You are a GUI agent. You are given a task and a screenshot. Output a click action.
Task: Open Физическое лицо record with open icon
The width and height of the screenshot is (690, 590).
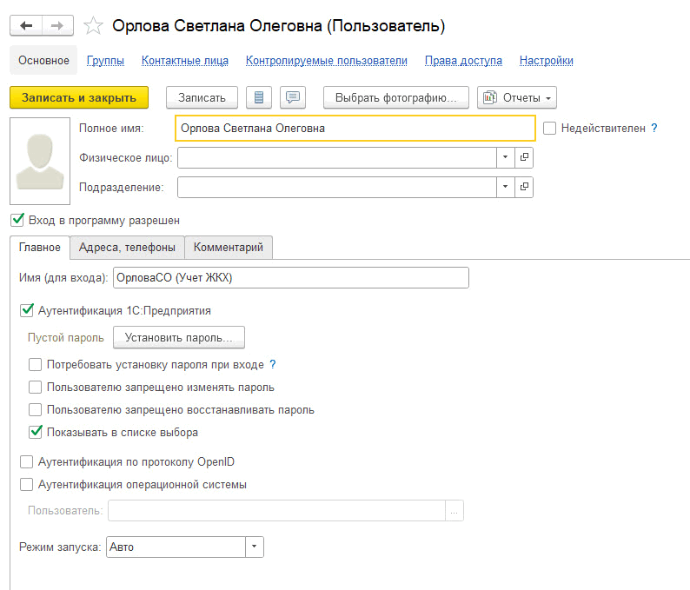coord(524,157)
